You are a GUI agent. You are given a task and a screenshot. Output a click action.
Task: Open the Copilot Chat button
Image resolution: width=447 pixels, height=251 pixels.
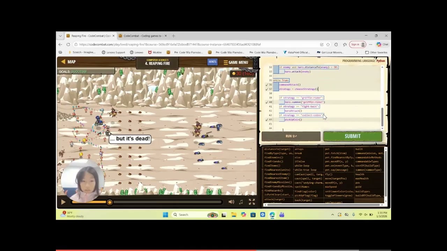pyautogui.click(x=382, y=45)
